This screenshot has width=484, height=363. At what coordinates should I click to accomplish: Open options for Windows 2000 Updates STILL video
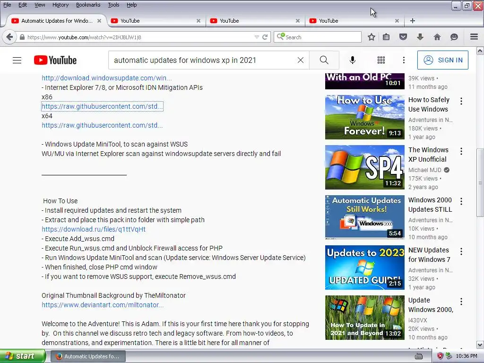coord(461,201)
